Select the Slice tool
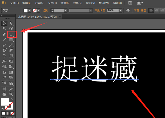This screenshot has width=165, height=118. (11, 89)
